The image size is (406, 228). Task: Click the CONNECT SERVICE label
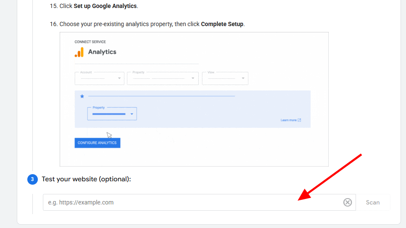click(90, 42)
